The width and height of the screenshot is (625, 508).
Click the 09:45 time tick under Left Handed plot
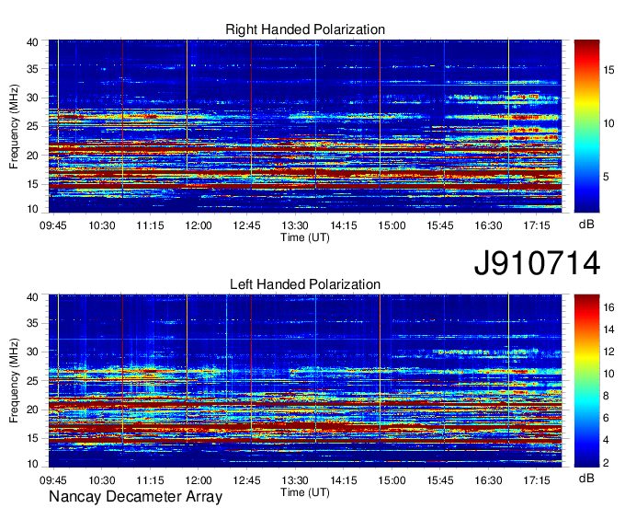(x=53, y=480)
